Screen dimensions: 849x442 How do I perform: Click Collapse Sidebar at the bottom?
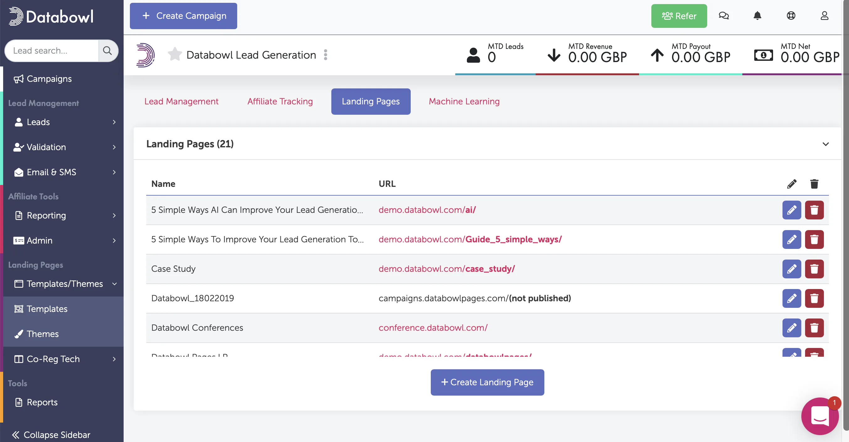point(51,435)
